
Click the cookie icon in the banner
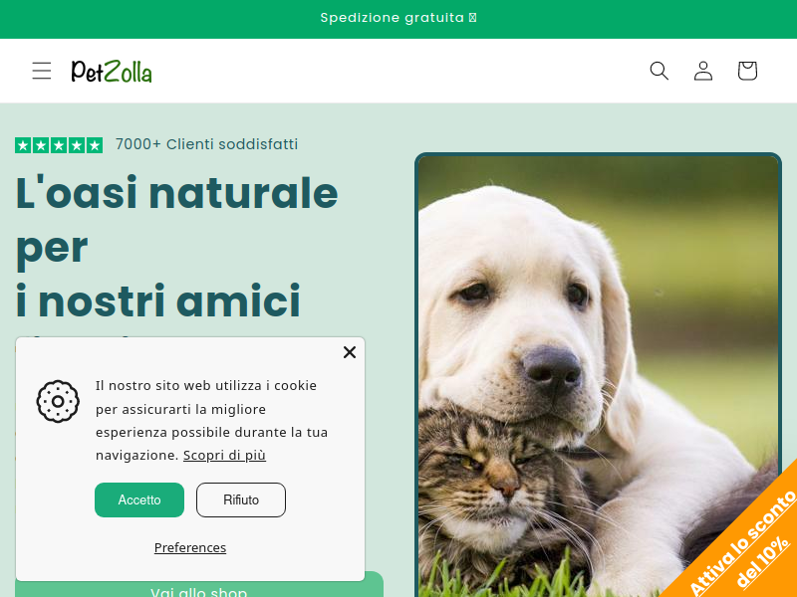pos(58,402)
